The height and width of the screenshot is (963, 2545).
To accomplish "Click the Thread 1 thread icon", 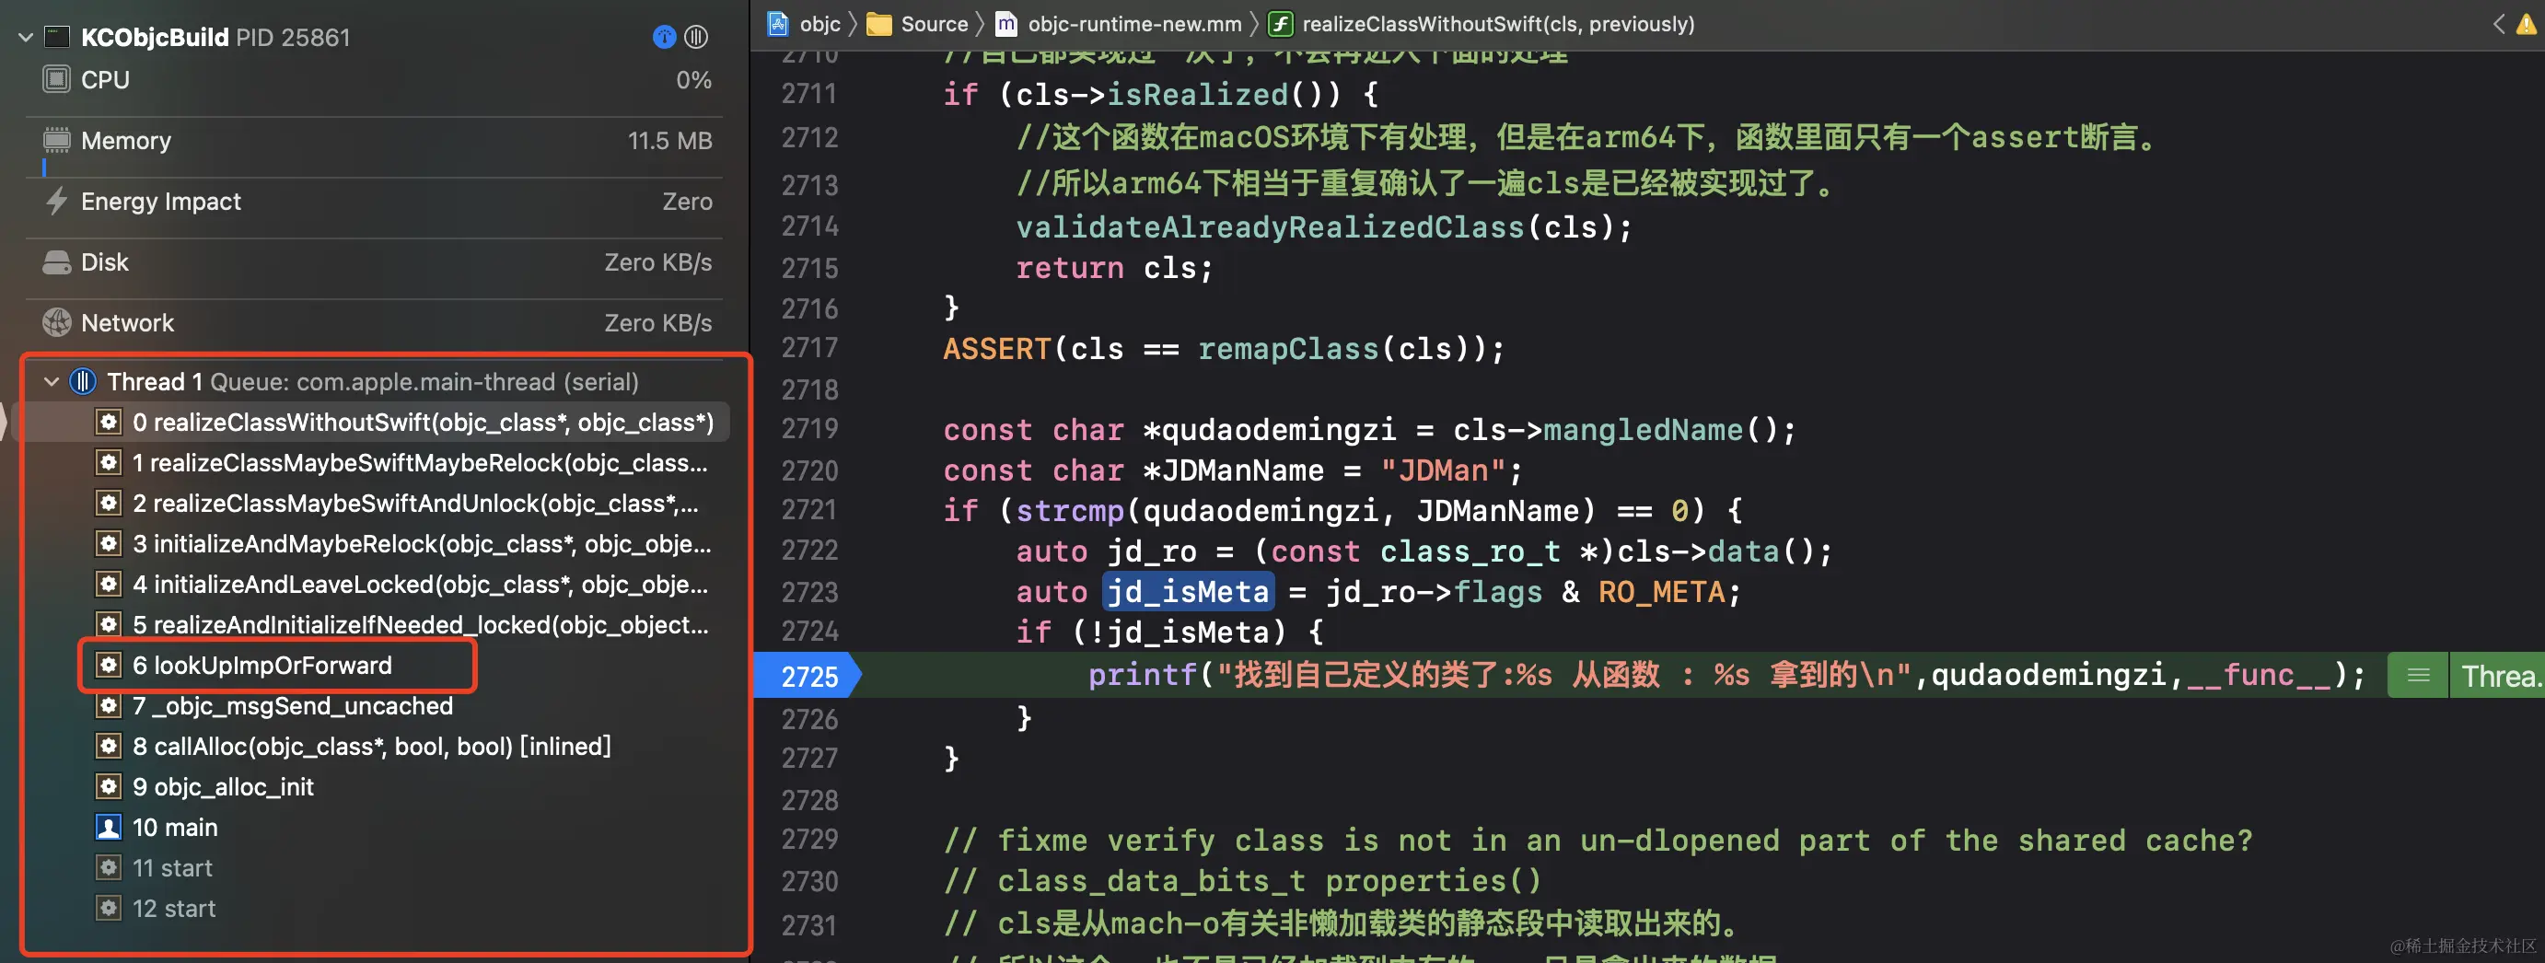I will (x=83, y=381).
